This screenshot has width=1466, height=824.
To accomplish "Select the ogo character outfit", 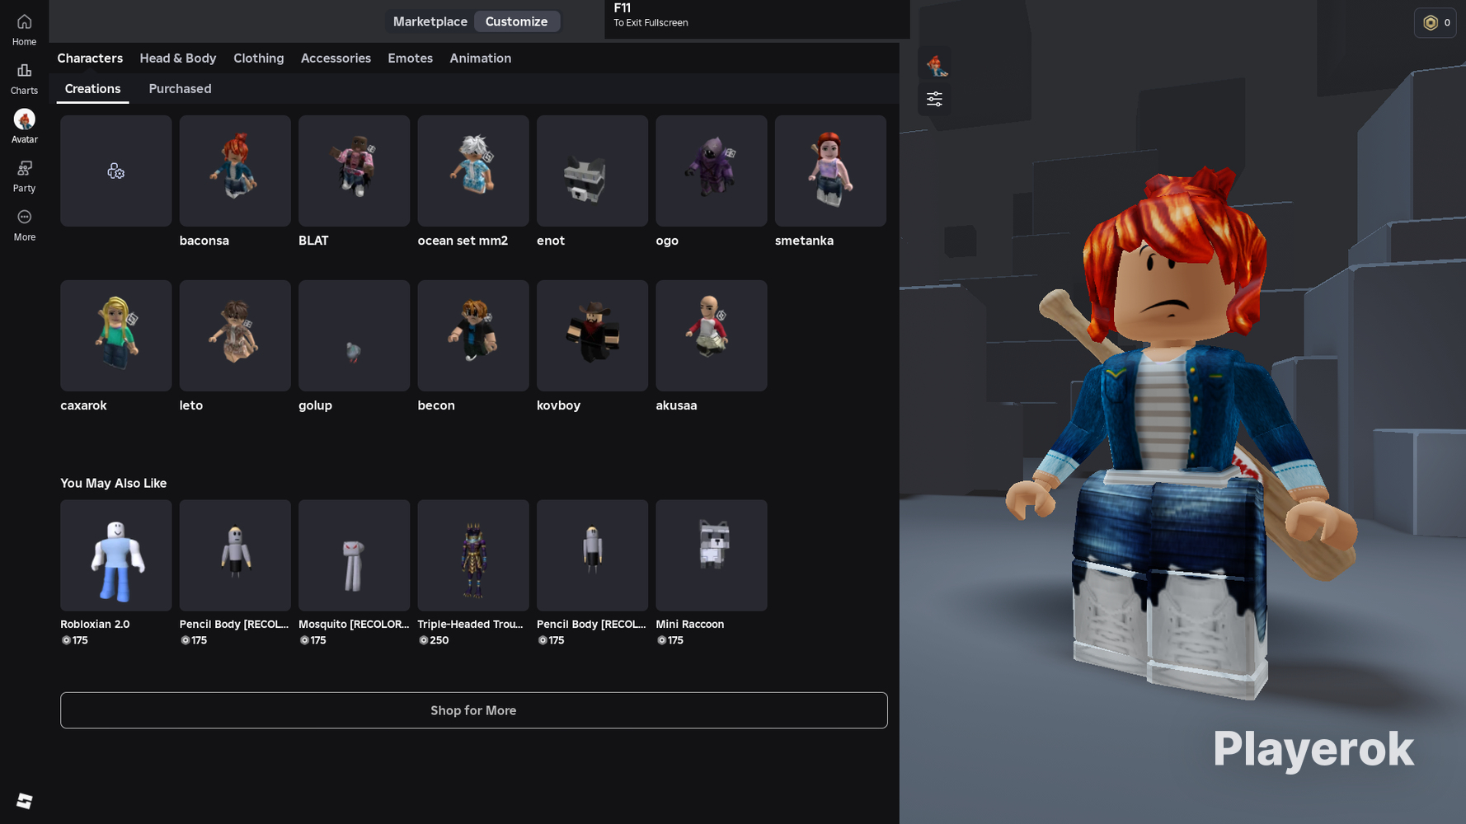I will pyautogui.click(x=712, y=171).
